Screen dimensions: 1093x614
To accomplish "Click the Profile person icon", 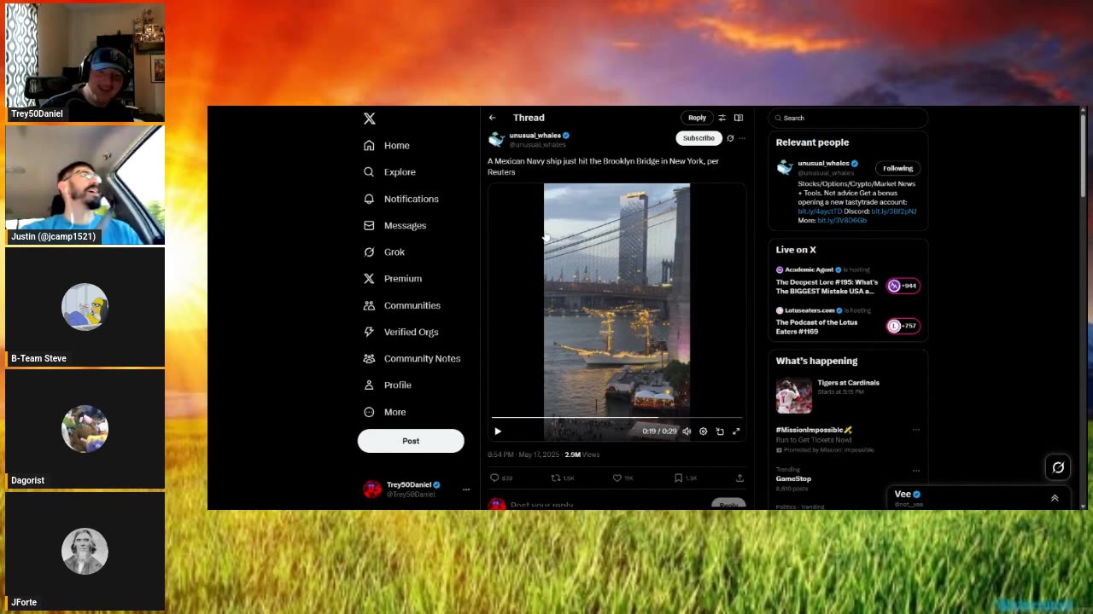I will 369,385.
